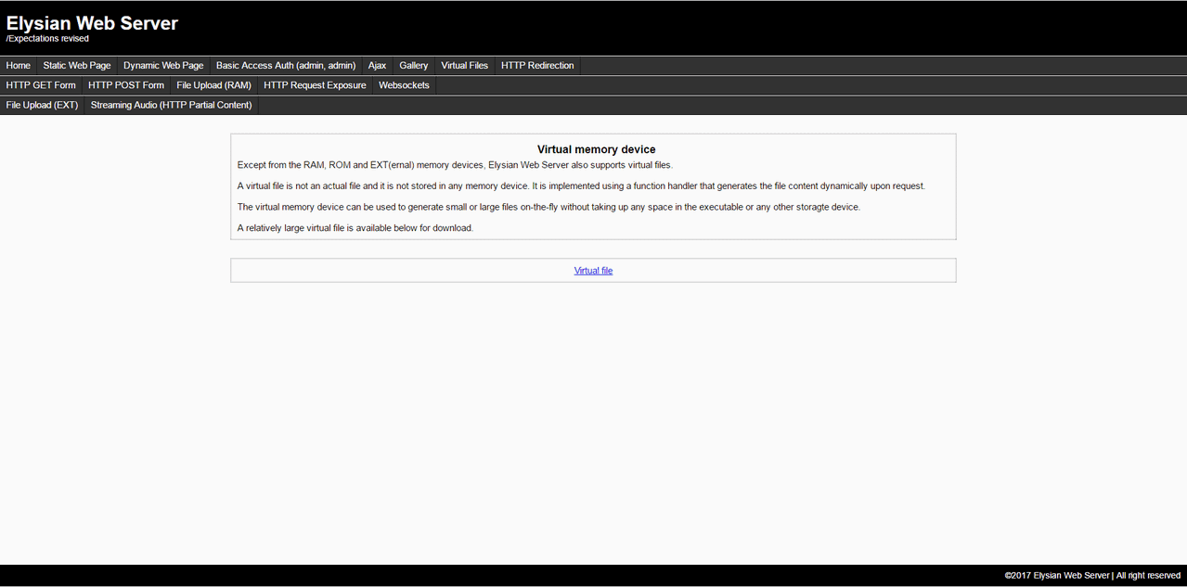This screenshot has width=1187, height=587.
Task: Open the File Upload (EXT) page
Action: [43, 105]
